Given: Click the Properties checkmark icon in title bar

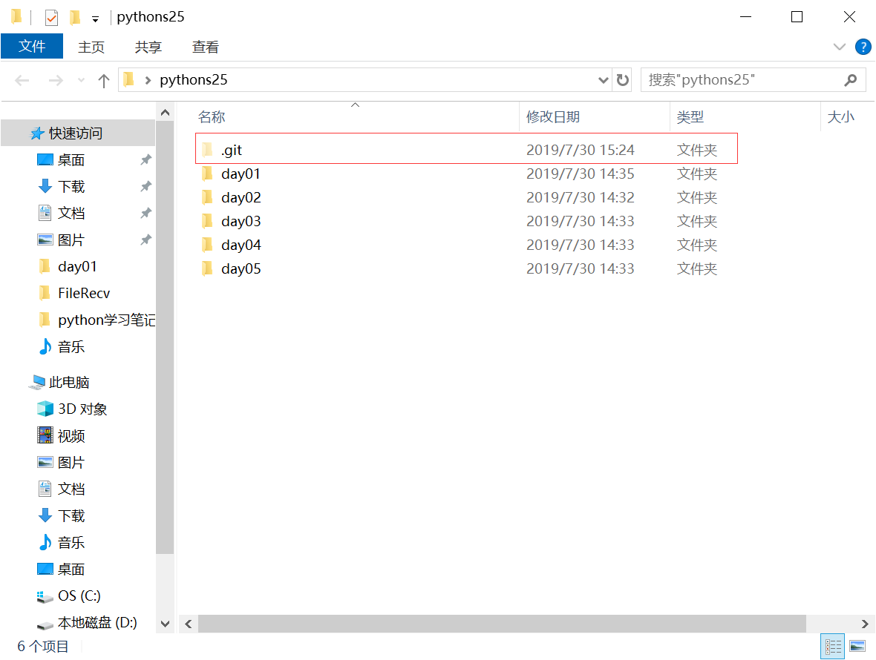Looking at the screenshot, I should [x=50, y=17].
